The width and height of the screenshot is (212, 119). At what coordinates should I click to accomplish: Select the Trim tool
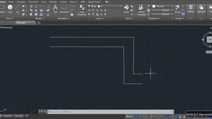(41, 6)
